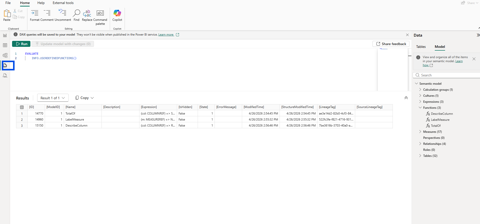
Task: Click the Paste icon in Clipboard
Action: [7, 13]
